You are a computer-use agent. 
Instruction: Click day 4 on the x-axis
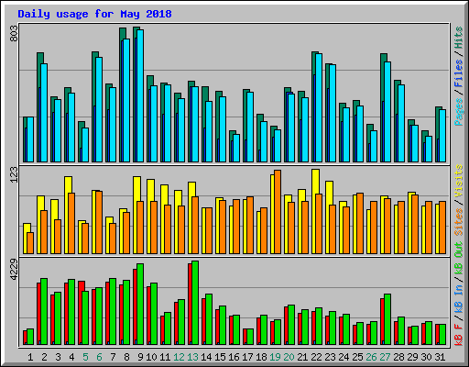click(x=71, y=357)
